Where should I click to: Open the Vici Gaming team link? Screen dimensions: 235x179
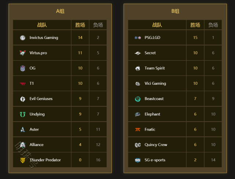tap(155, 84)
